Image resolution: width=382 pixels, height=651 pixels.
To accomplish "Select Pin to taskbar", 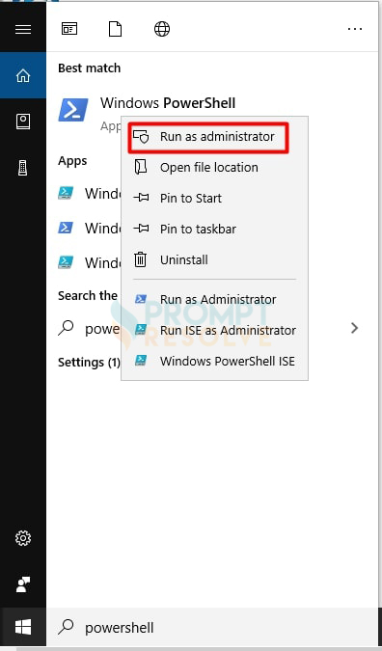I will (214, 230).
